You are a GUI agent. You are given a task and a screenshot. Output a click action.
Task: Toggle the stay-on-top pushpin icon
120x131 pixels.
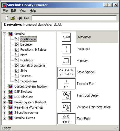[x=20, y=18]
